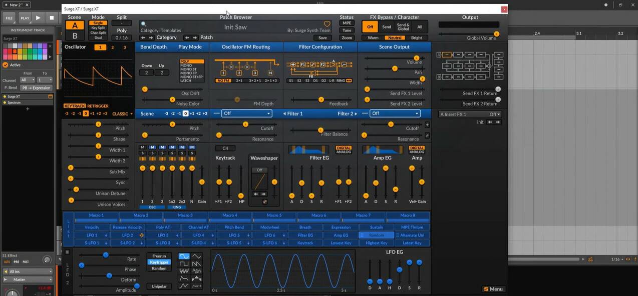This screenshot has height=296, width=638.
Task: Open the Channel From dropdown
Action: tap(28, 80)
